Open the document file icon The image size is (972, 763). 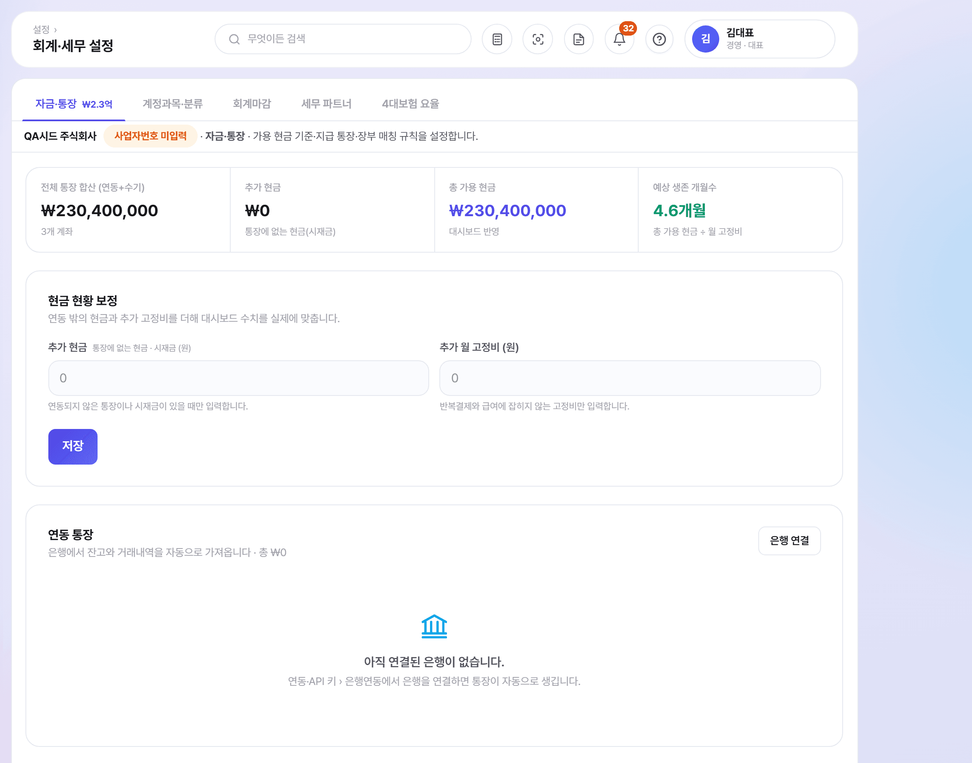pos(578,39)
